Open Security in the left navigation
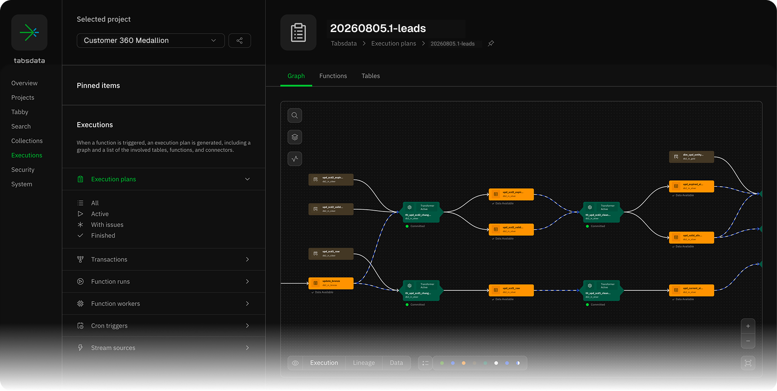Viewport: 777px width, 391px height. click(23, 170)
